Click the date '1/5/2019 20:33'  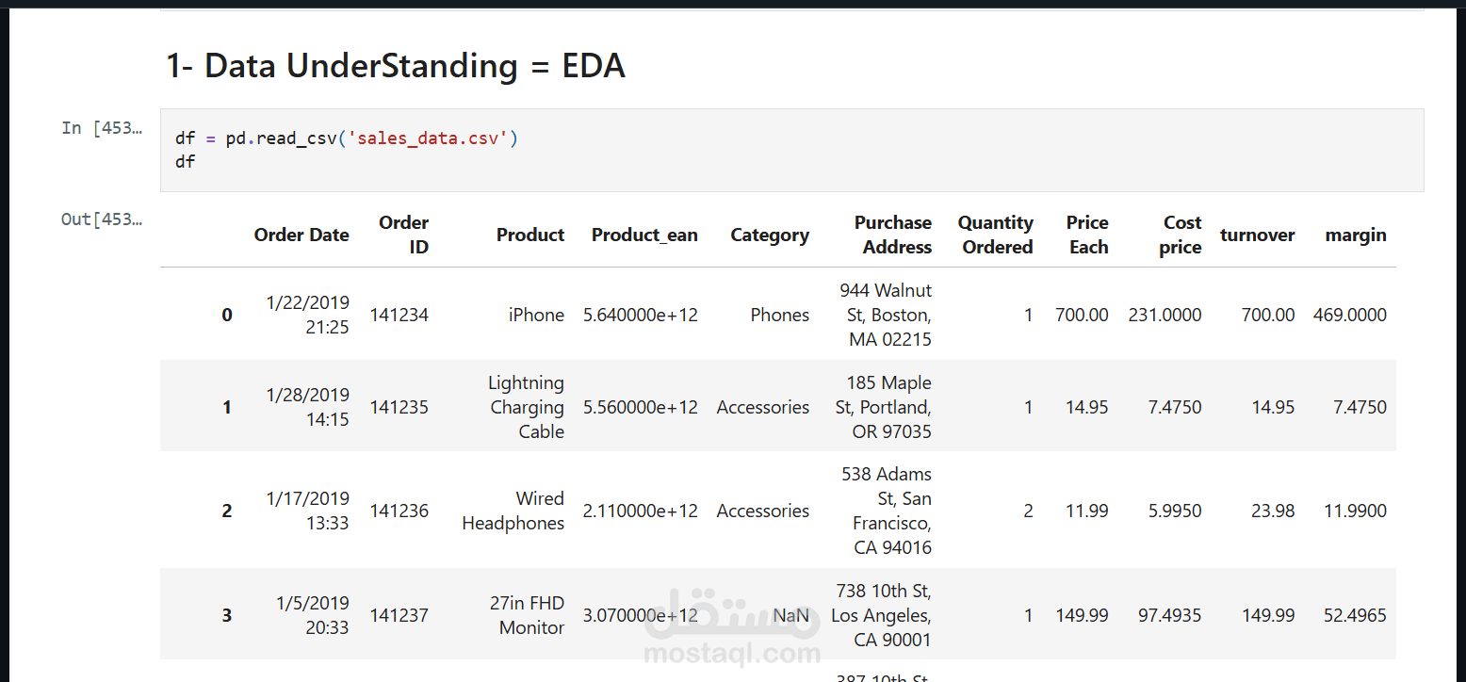point(313,615)
